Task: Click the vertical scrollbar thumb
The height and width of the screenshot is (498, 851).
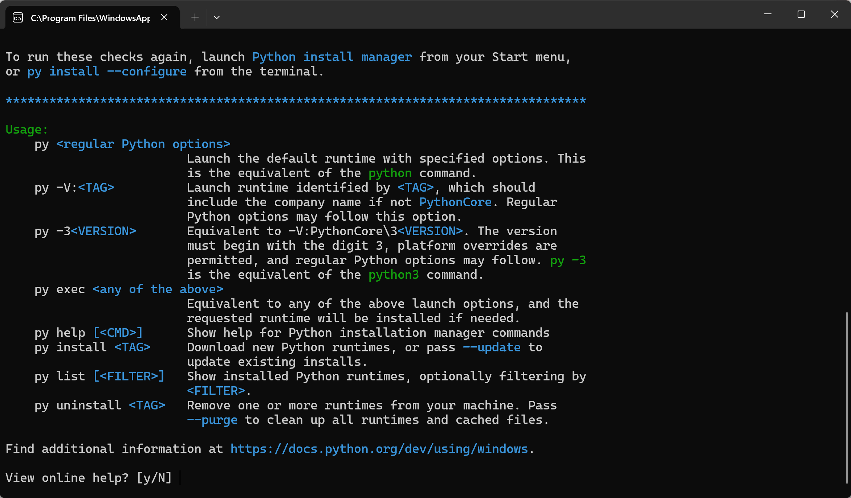Action: (x=847, y=397)
